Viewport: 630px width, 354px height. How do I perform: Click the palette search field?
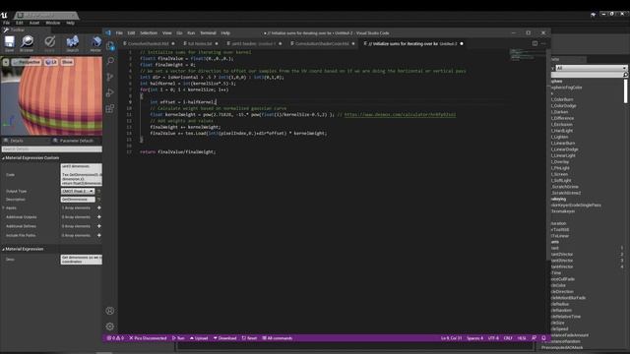point(589,75)
